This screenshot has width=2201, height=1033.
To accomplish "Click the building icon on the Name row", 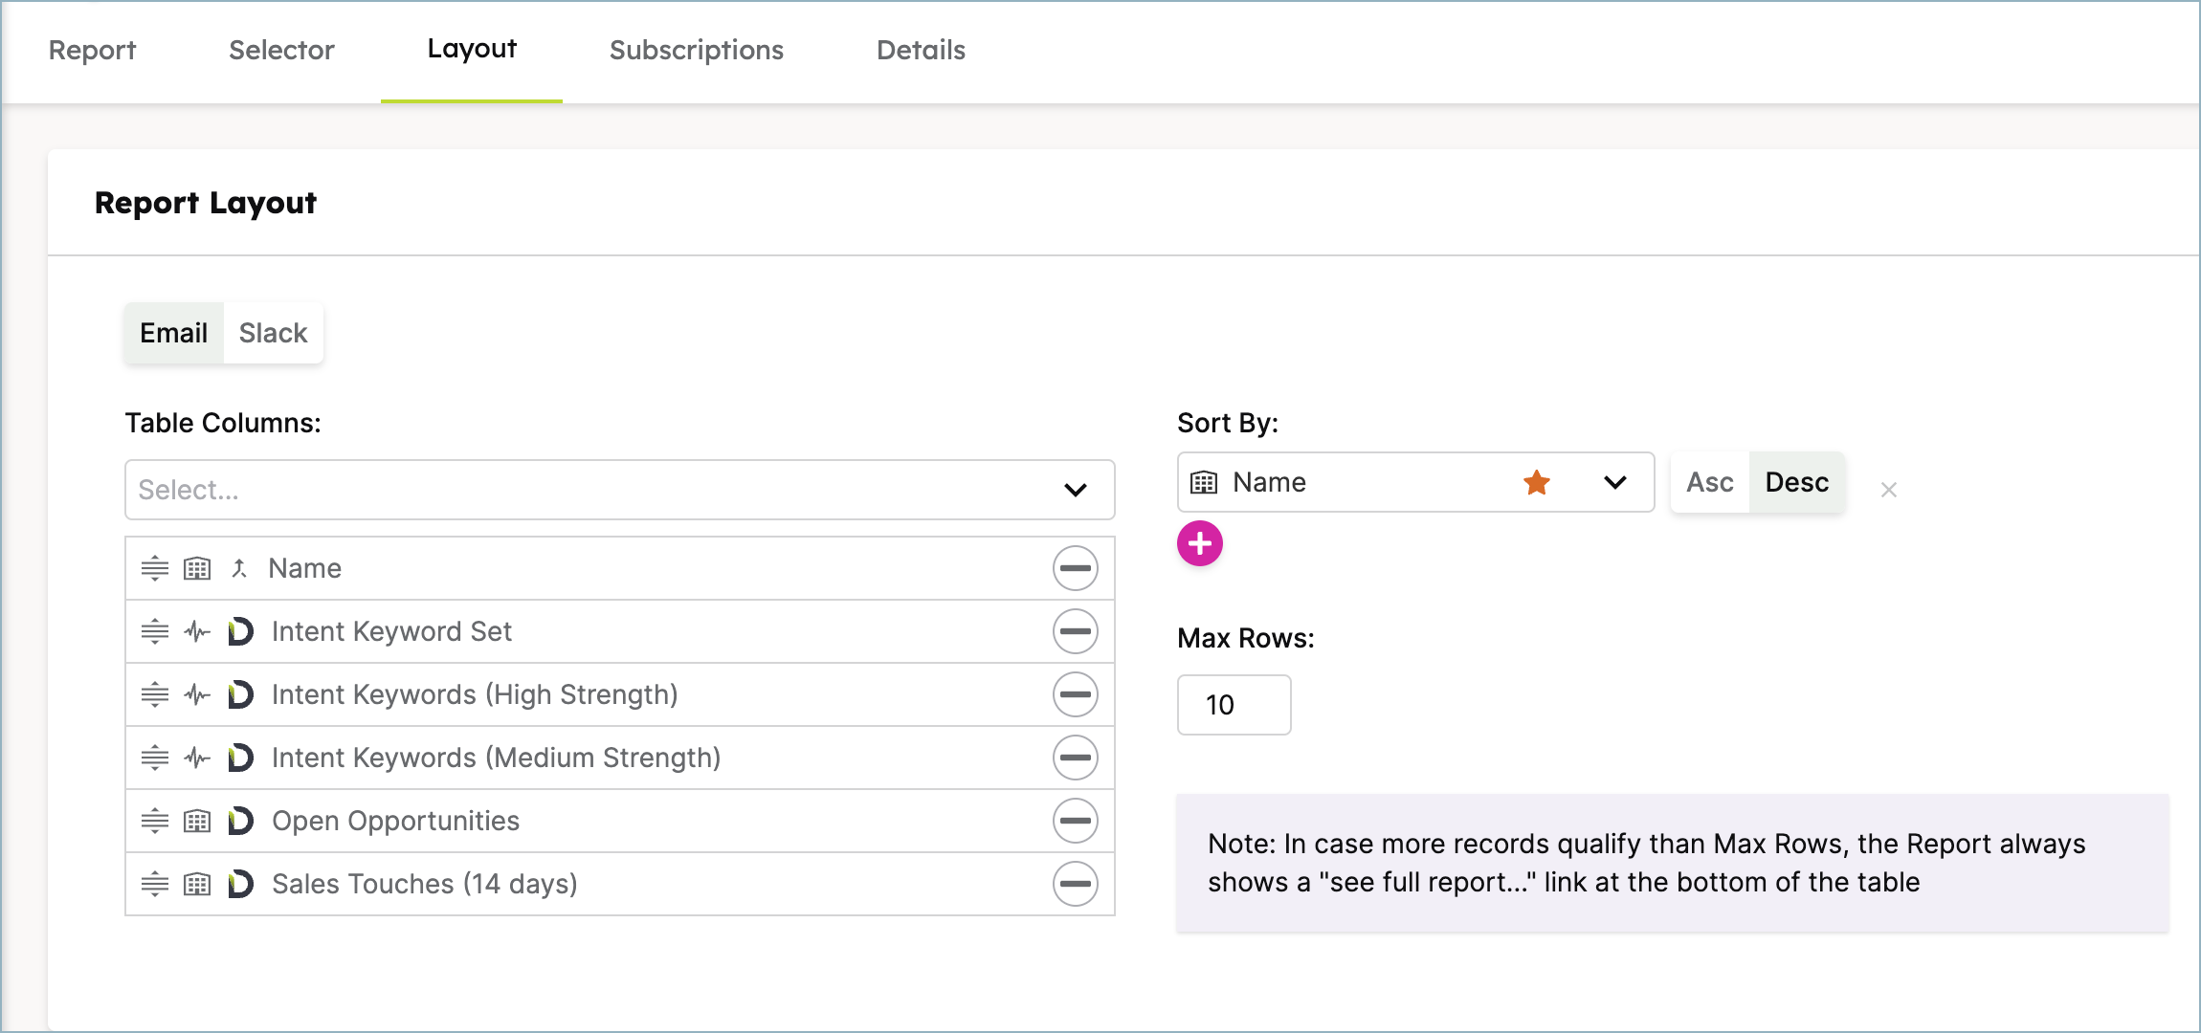I will 197,567.
